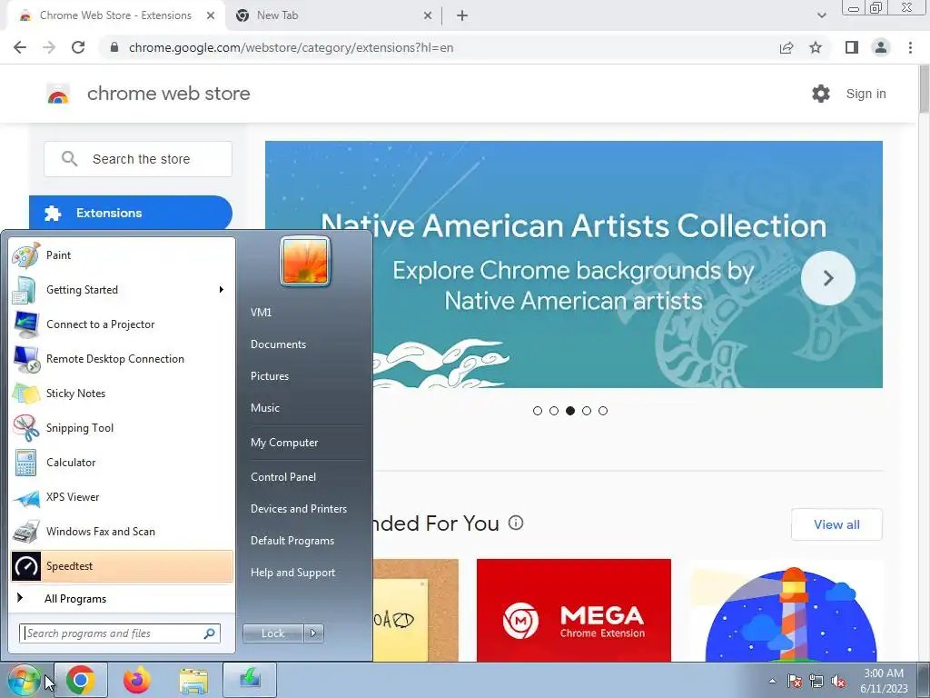
Task: Show hidden tray icons
Action: 772,681
